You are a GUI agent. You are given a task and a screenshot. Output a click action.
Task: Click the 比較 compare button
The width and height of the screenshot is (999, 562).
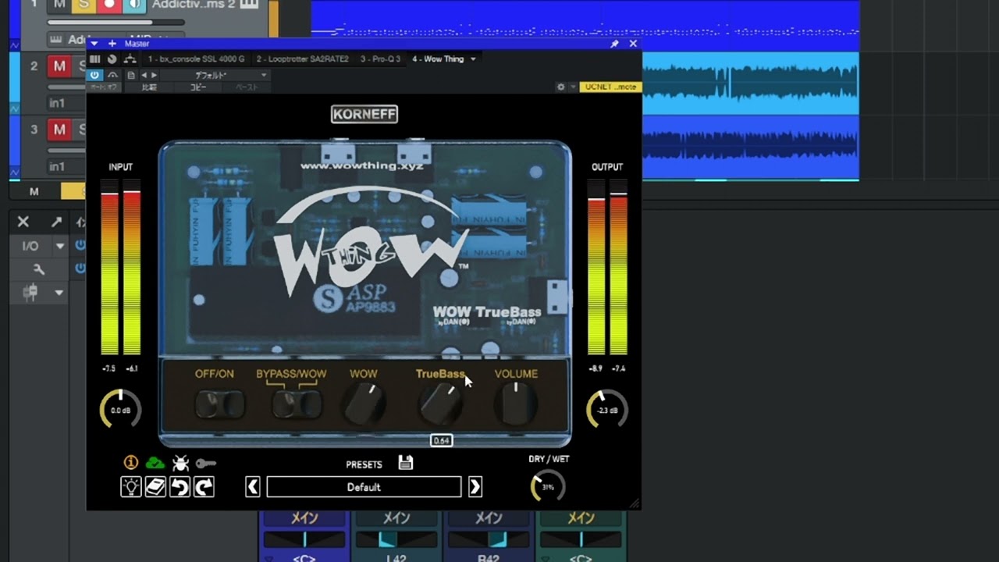click(x=148, y=87)
